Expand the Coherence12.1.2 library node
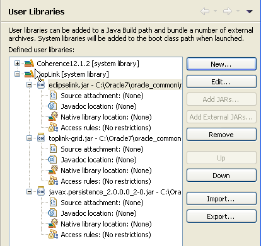 point(17,63)
